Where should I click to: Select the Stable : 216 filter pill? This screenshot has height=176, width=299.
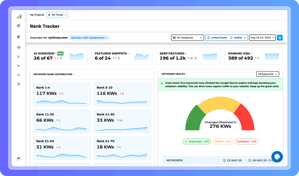[223, 141]
